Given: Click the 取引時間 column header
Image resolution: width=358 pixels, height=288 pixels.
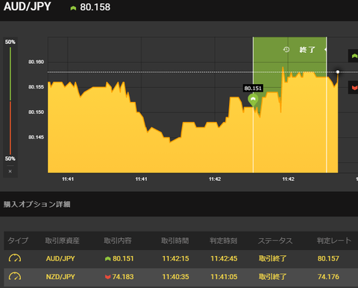Looking at the screenshot, I should 175,240.
